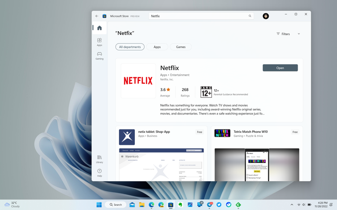Open Photos from the taskbar
The image size is (337, 210).
coord(190,205)
